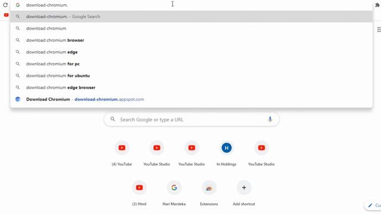The width and height of the screenshot is (381, 214).
Task: Select the 'download chromium' suggestion
Action: pyautogui.click(x=192, y=29)
